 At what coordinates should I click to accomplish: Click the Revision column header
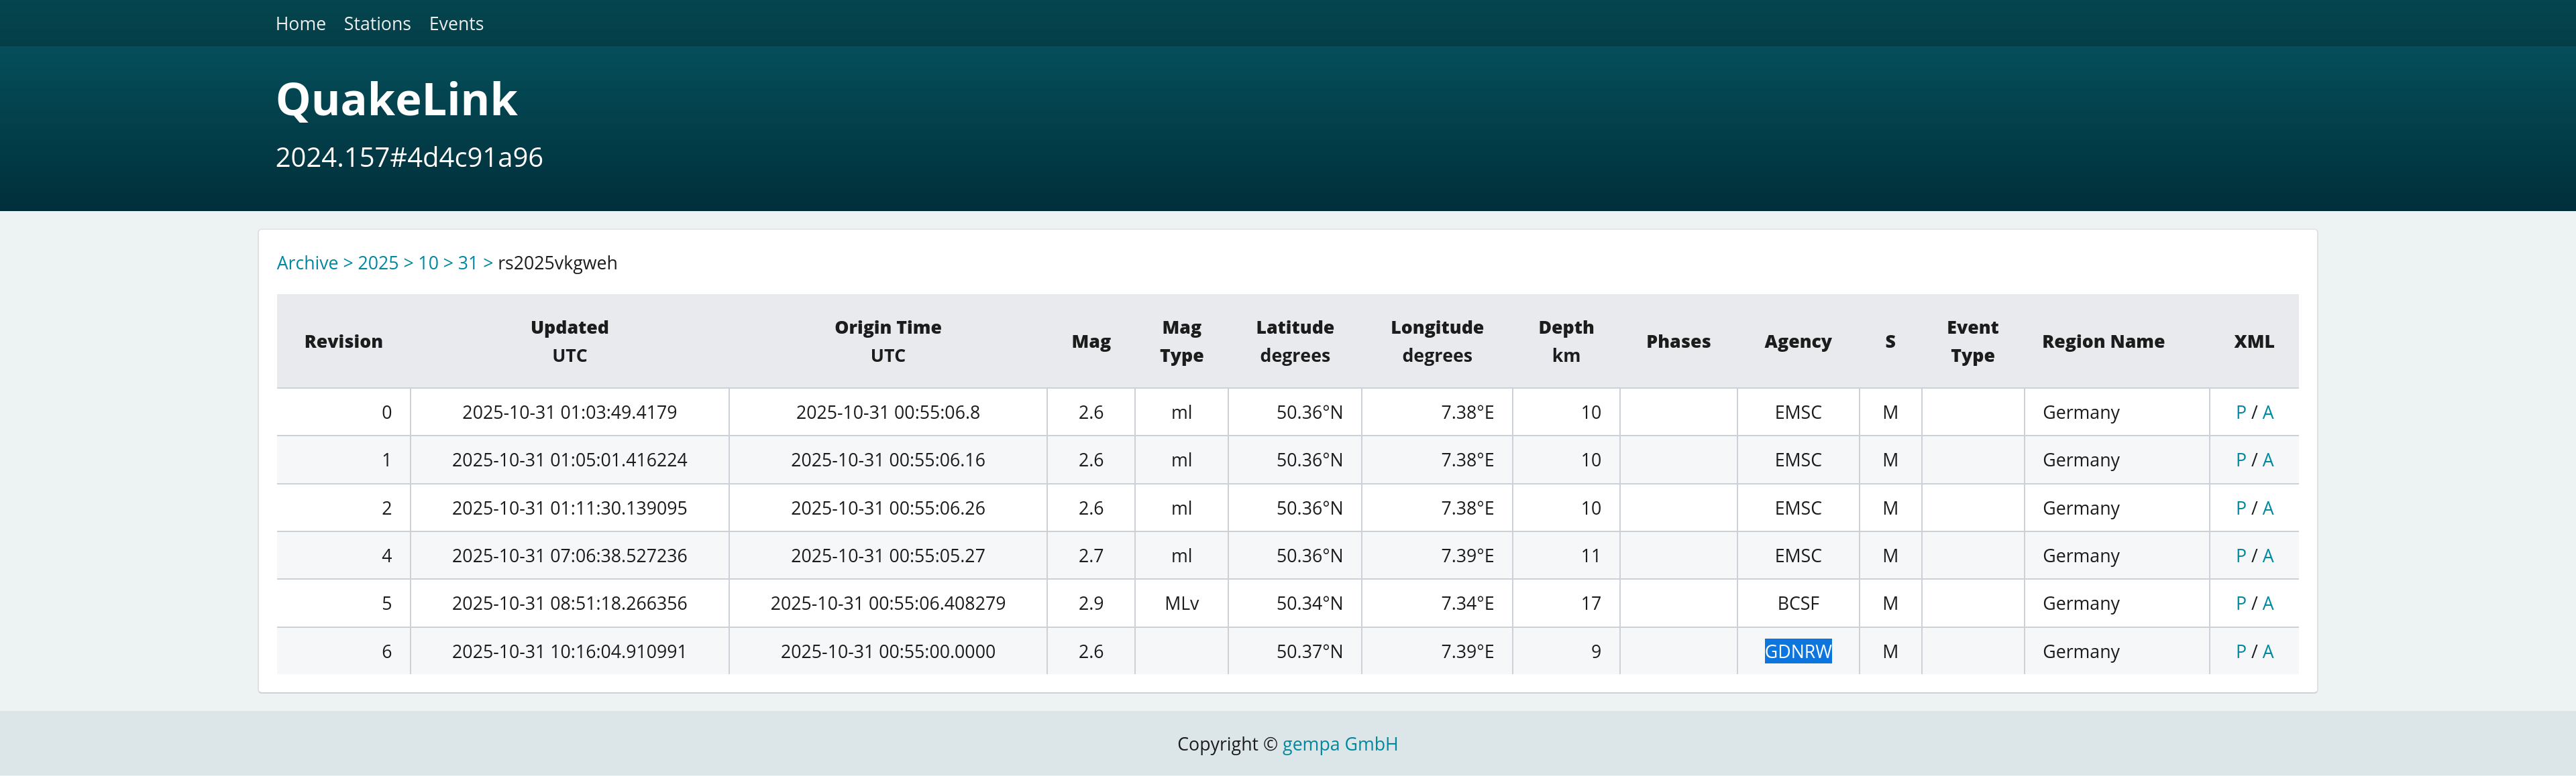coord(343,342)
